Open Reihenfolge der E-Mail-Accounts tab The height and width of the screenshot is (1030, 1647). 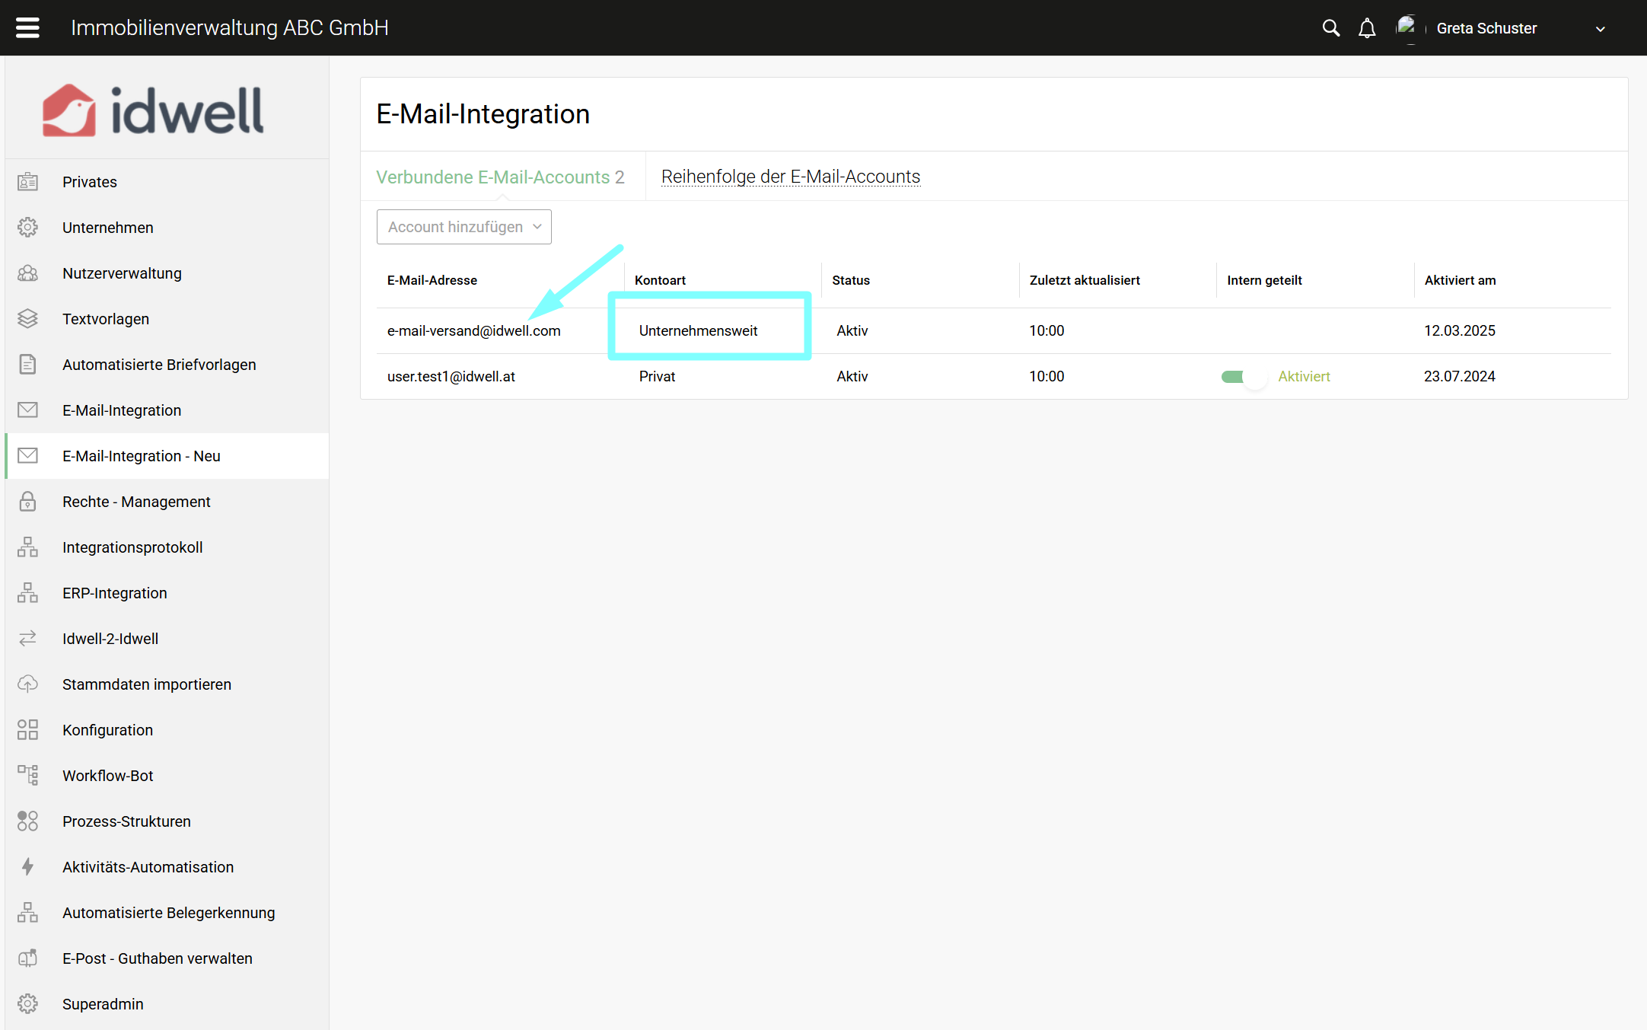(790, 177)
